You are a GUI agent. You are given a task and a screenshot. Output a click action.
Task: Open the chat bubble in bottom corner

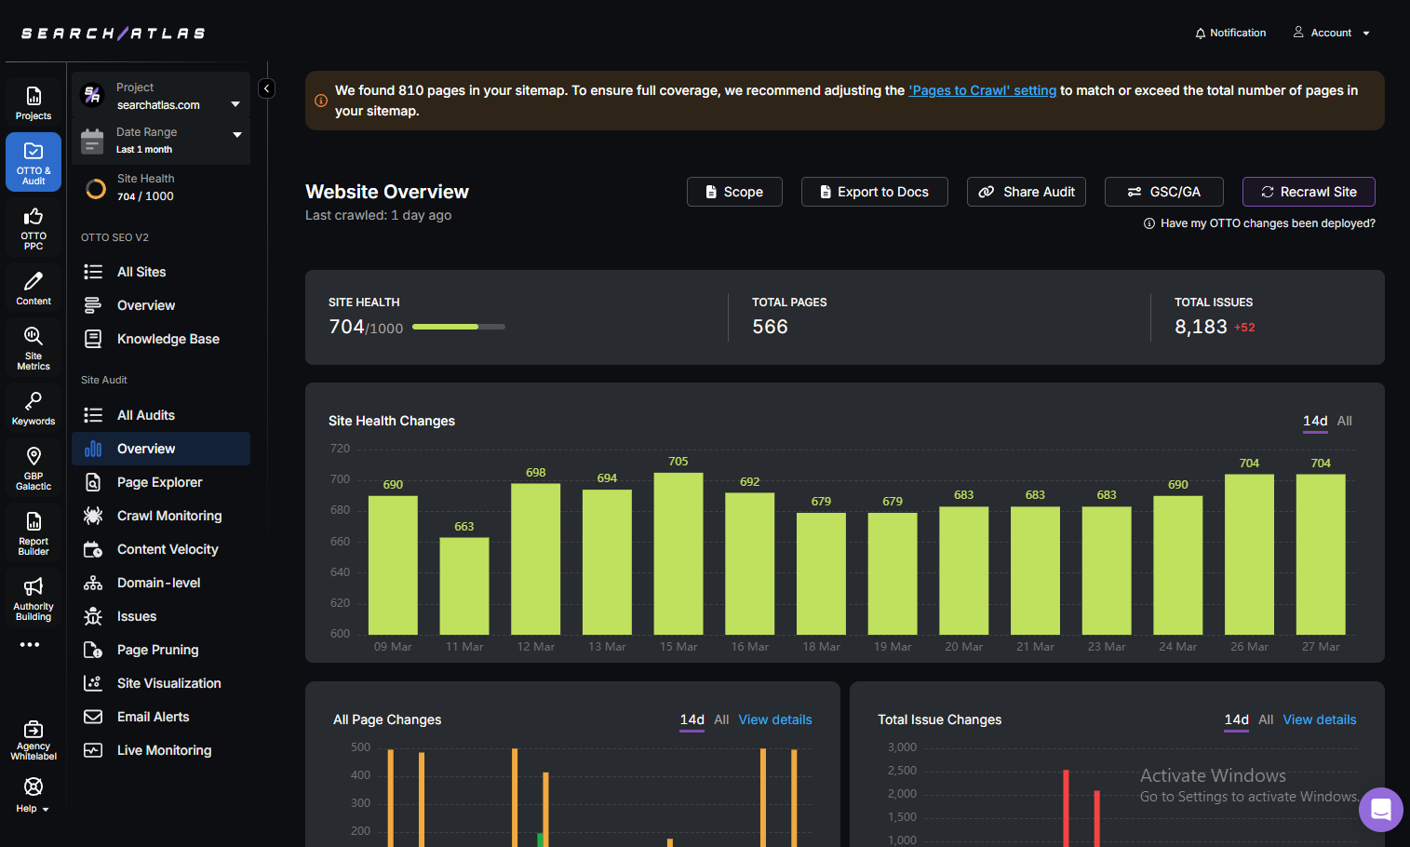pyautogui.click(x=1380, y=810)
